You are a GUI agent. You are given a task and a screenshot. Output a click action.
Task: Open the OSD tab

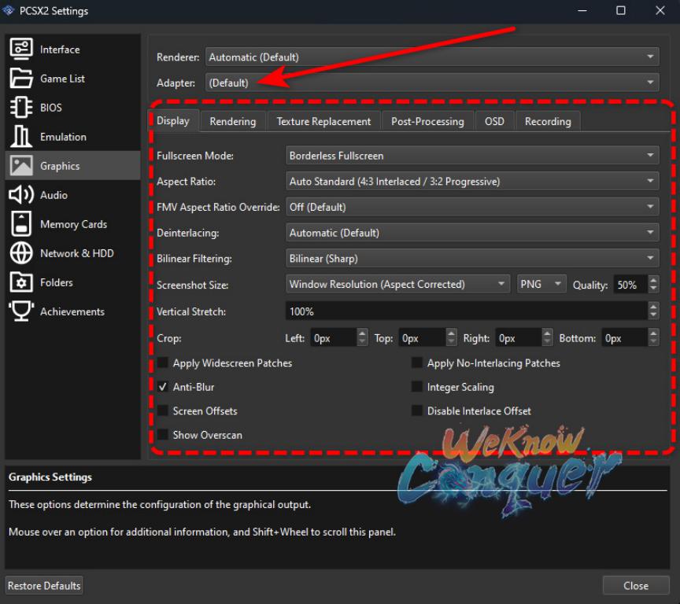pos(494,121)
